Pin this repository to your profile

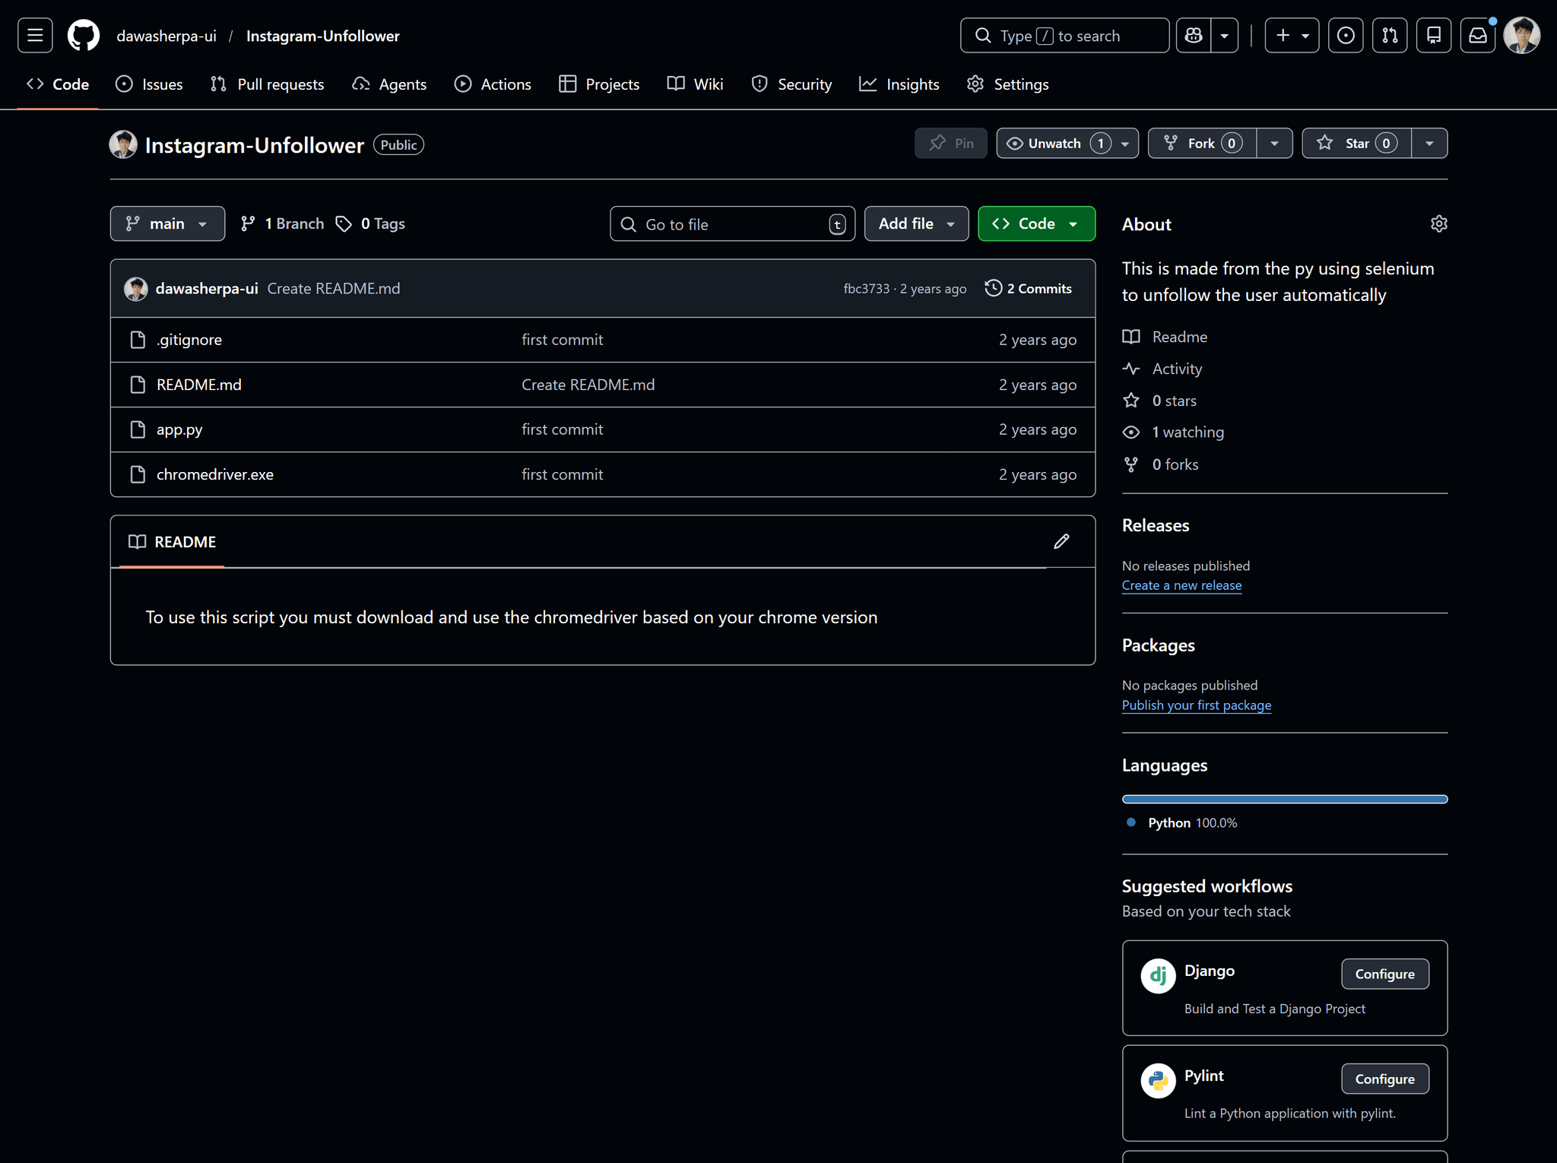click(951, 144)
